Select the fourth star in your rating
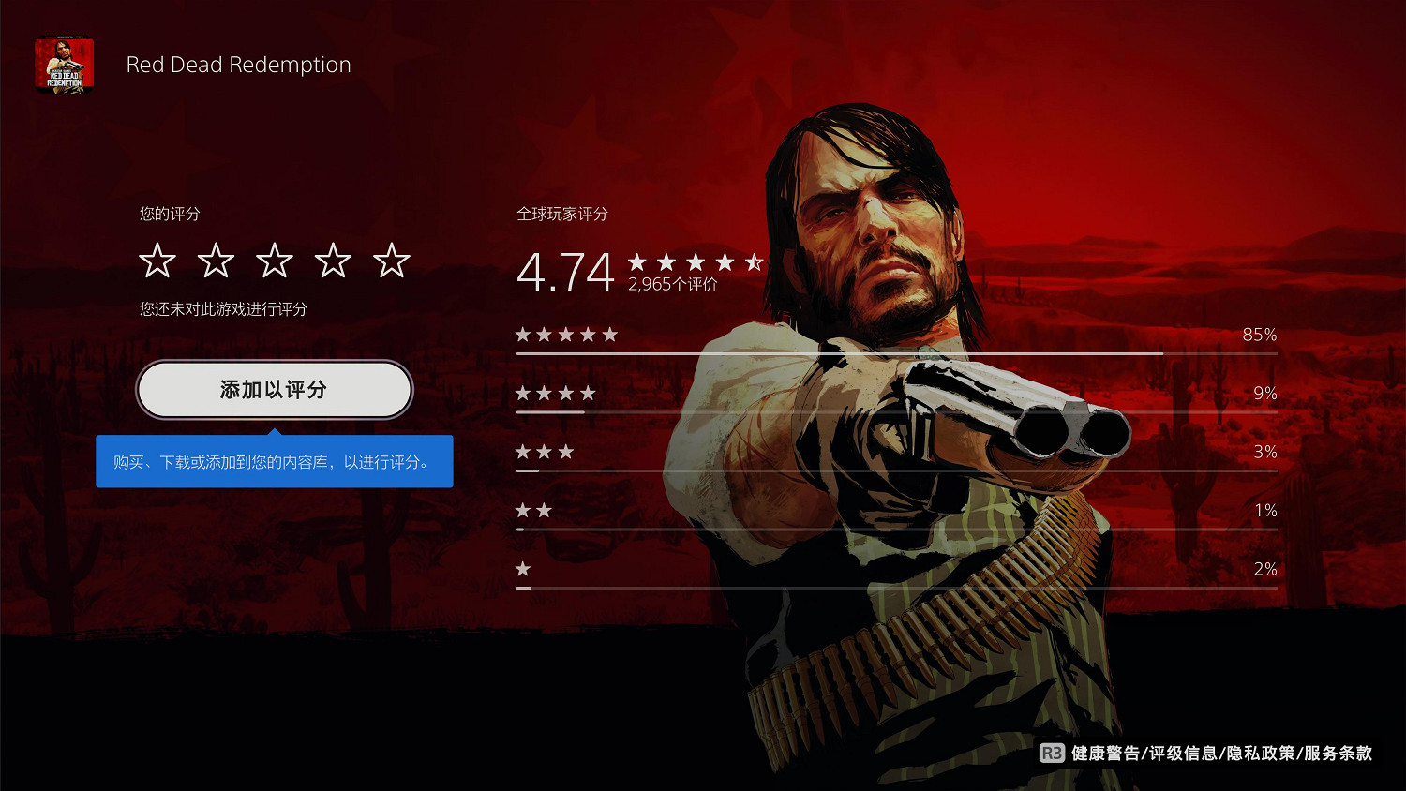The width and height of the screenshot is (1406, 791). (333, 261)
